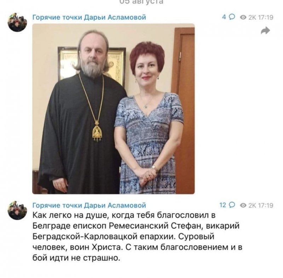Click the 2K view count on photo post
283x278 pixels.
(252, 17)
